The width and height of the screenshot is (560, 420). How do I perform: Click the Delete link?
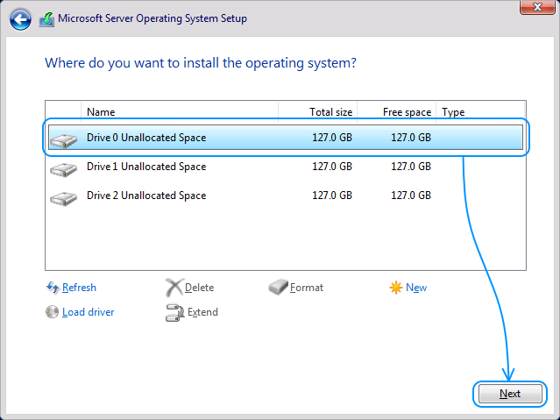click(199, 288)
